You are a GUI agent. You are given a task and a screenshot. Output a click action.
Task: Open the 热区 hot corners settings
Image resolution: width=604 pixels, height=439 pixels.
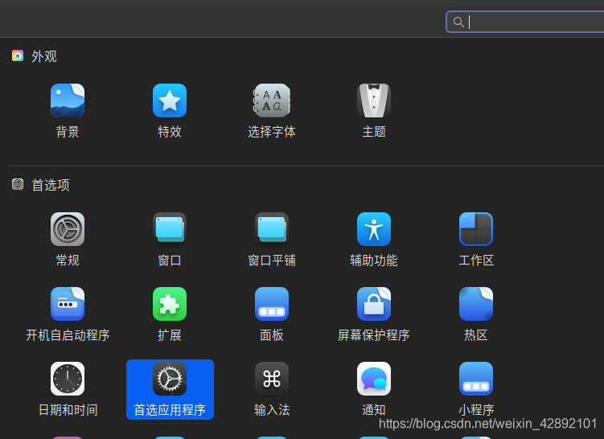[476, 314]
